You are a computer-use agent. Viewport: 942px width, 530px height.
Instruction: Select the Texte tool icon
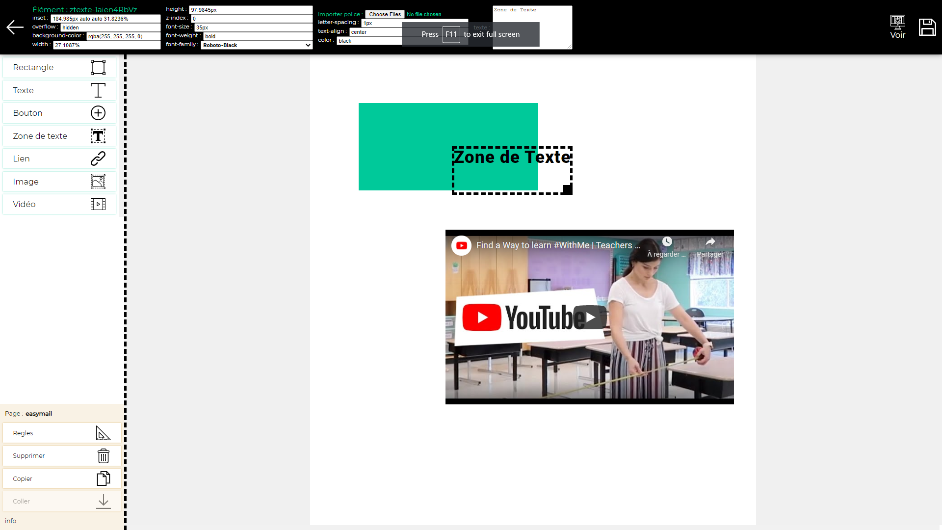tap(98, 90)
